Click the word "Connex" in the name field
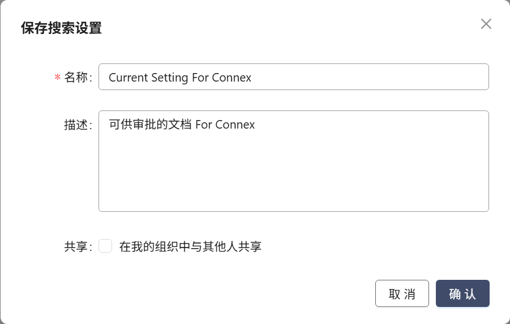Screen dimensions: 510x324 (x=232, y=78)
